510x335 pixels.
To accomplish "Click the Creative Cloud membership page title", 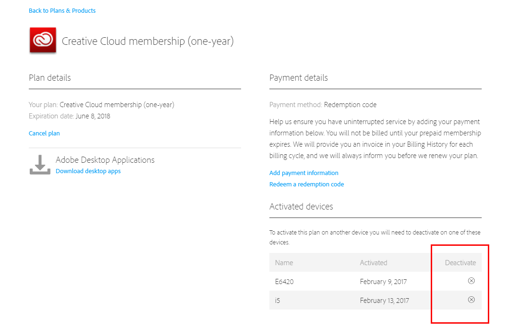I will (148, 41).
